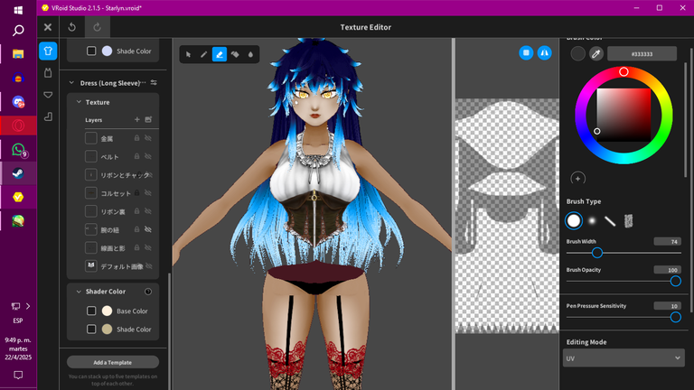Select the リボン裏 layer name
The image size is (694, 390).
pos(113,212)
